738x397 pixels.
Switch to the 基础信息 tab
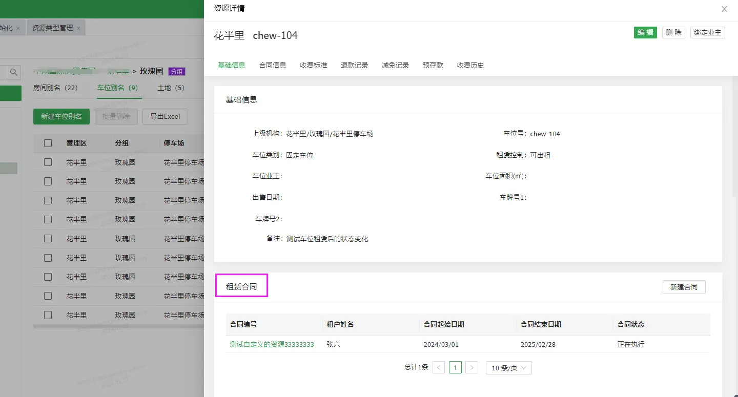[232, 65]
